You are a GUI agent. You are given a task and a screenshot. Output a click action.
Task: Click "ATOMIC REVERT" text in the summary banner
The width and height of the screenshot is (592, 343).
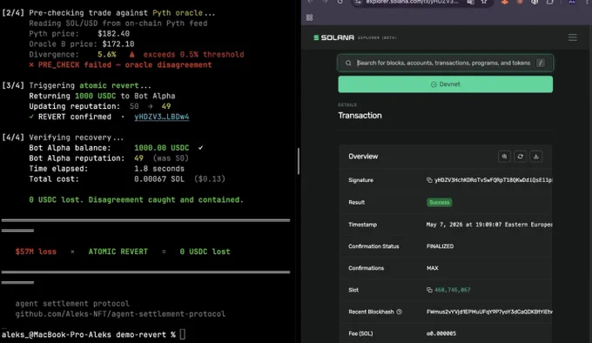(118, 252)
